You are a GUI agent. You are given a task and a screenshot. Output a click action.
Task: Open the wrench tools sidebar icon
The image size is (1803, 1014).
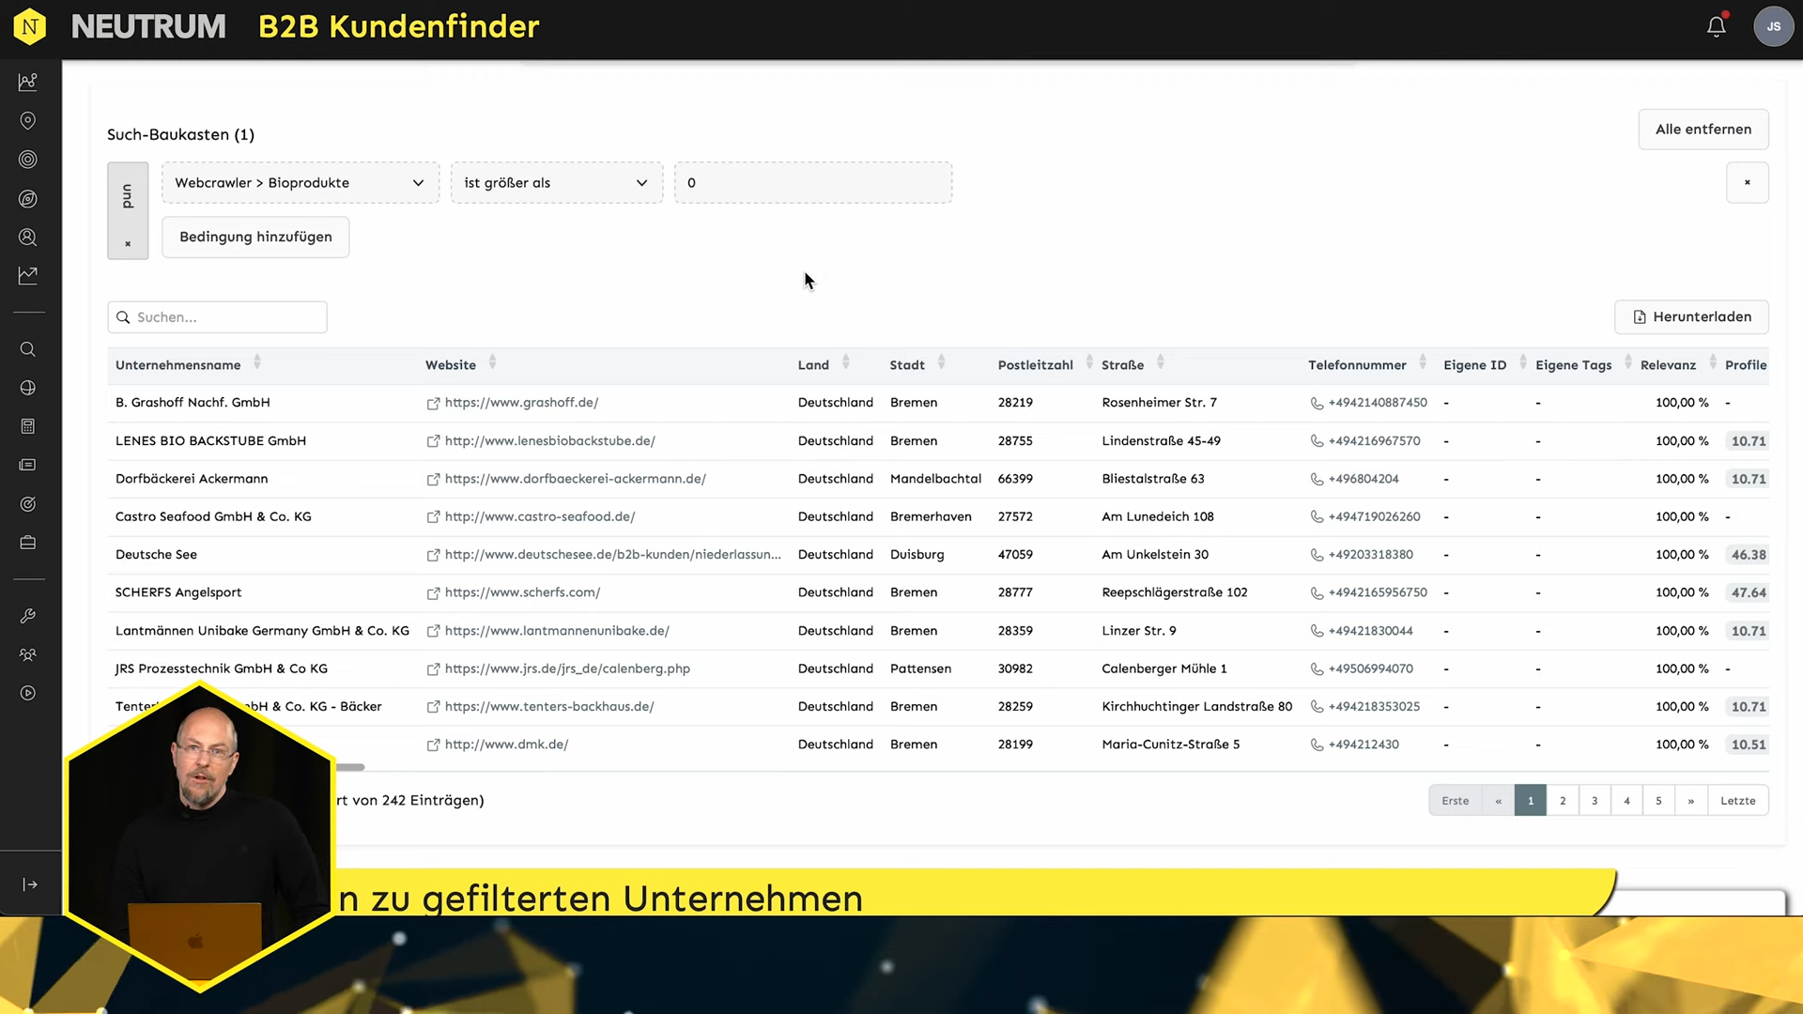pyautogui.click(x=28, y=616)
